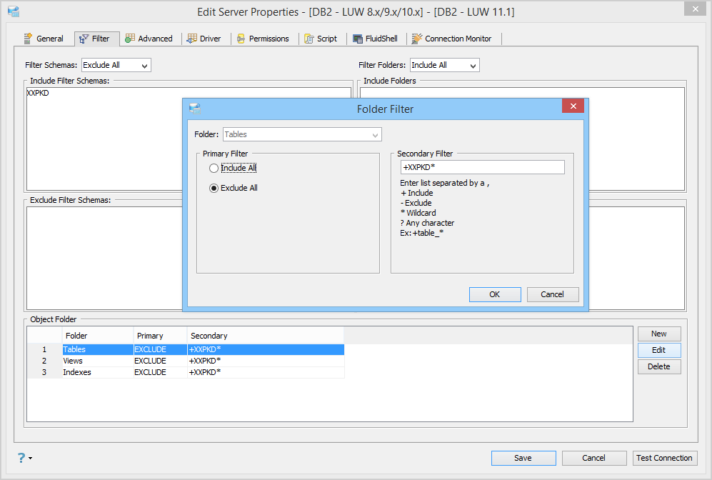Viewport: 712px width, 480px height.
Task: Click row number 3 in Object Folder table
Action: pos(44,372)
